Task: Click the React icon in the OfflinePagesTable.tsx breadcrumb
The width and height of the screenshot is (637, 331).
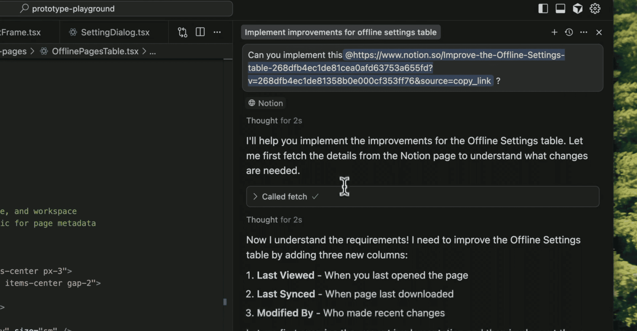Action: tap(44, 51)
